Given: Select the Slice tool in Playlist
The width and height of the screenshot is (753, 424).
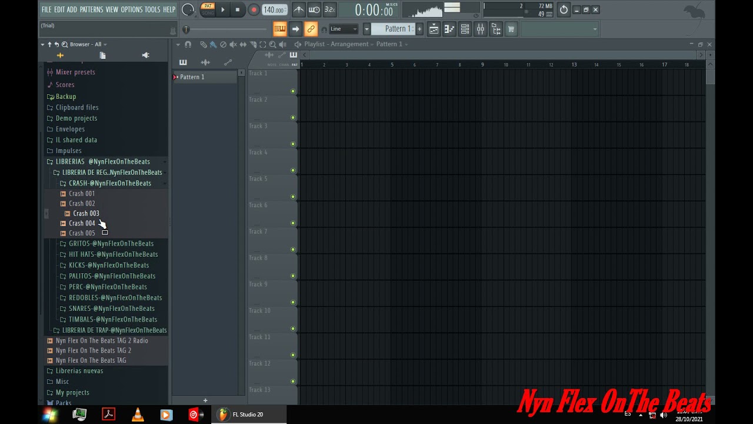Looking at the screenshot, I should point(253,44).
